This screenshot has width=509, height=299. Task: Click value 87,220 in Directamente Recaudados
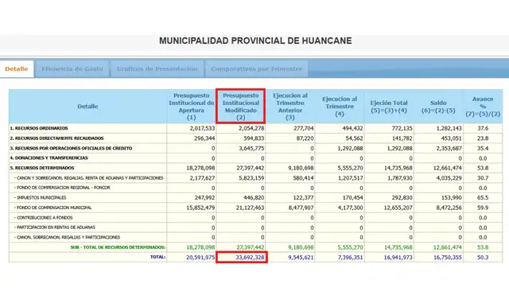(305, 138)
